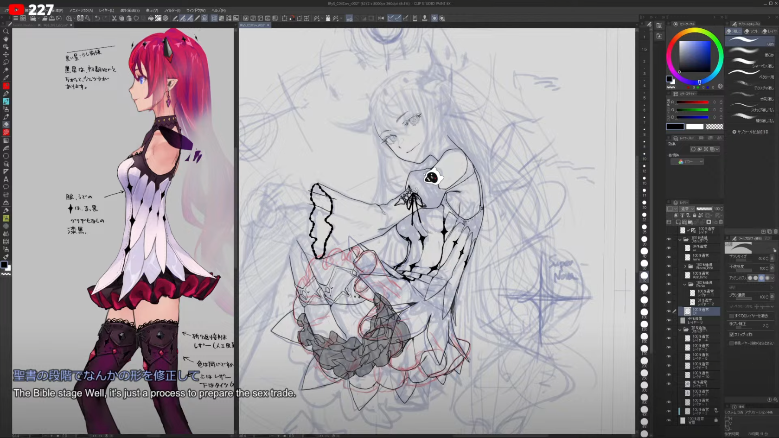Click the Cut scissors icon
The image size is (779, 438).
click(x=114, y=19)
